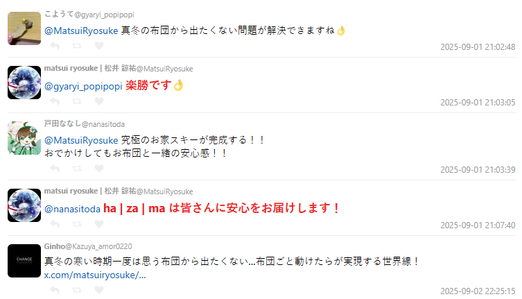Like 戸田ななし's tweet
This screenshot has height=299, width=522.
99,169
